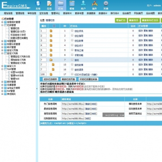The width and height of the screenshot is (162, 162).
Task: Click the blue folder icon beside 附件管理
Action: tap(5, 82)
